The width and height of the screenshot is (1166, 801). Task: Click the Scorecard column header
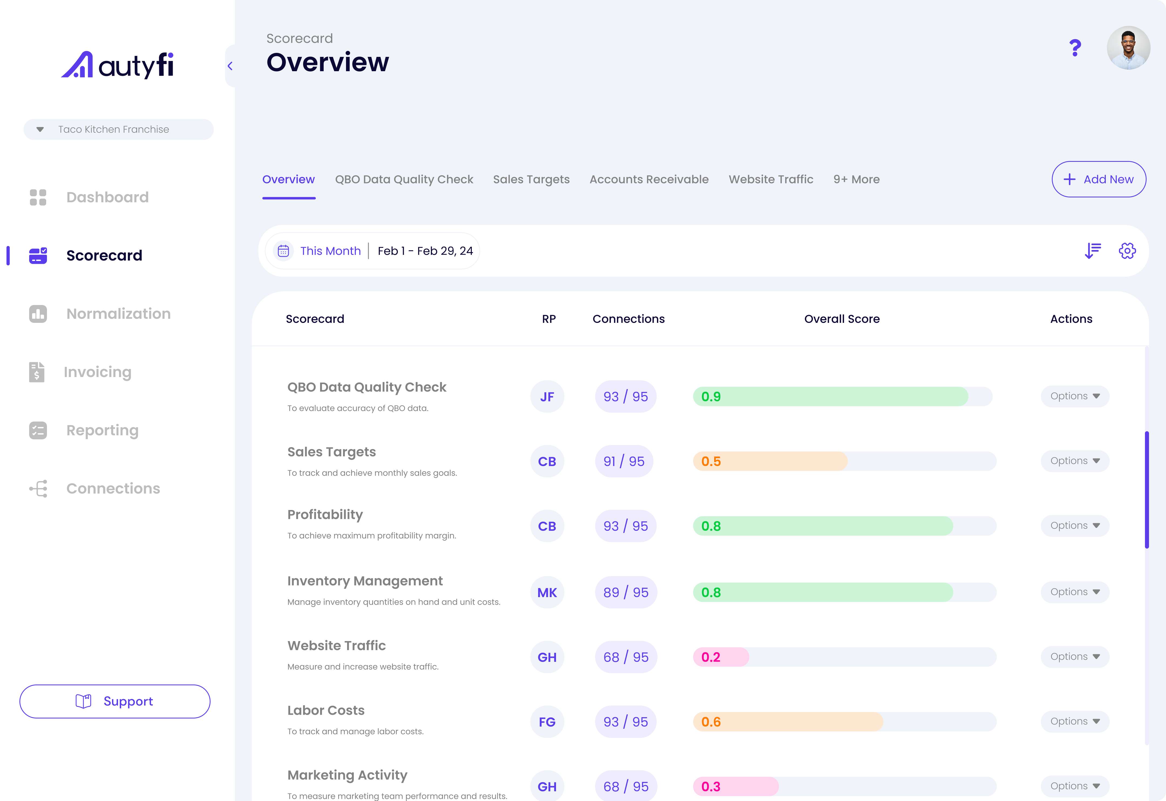click(315, 319)
